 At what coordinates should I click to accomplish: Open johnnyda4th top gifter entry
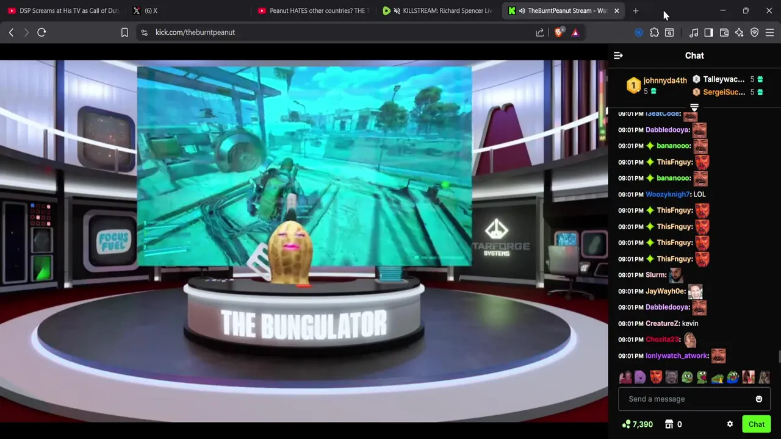pyautogui.click(x=657, y=85)
